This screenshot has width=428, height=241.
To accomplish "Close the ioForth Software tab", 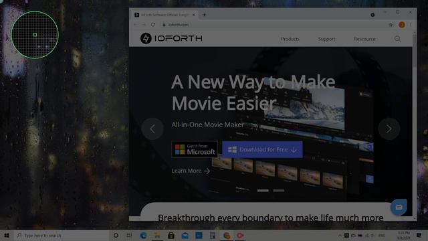I will pyautogui.click(x=193, y=15).
